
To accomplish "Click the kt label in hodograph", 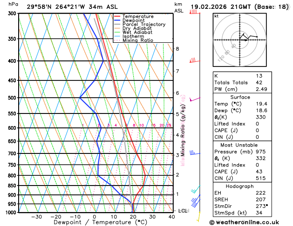I will tap(217, 16).
